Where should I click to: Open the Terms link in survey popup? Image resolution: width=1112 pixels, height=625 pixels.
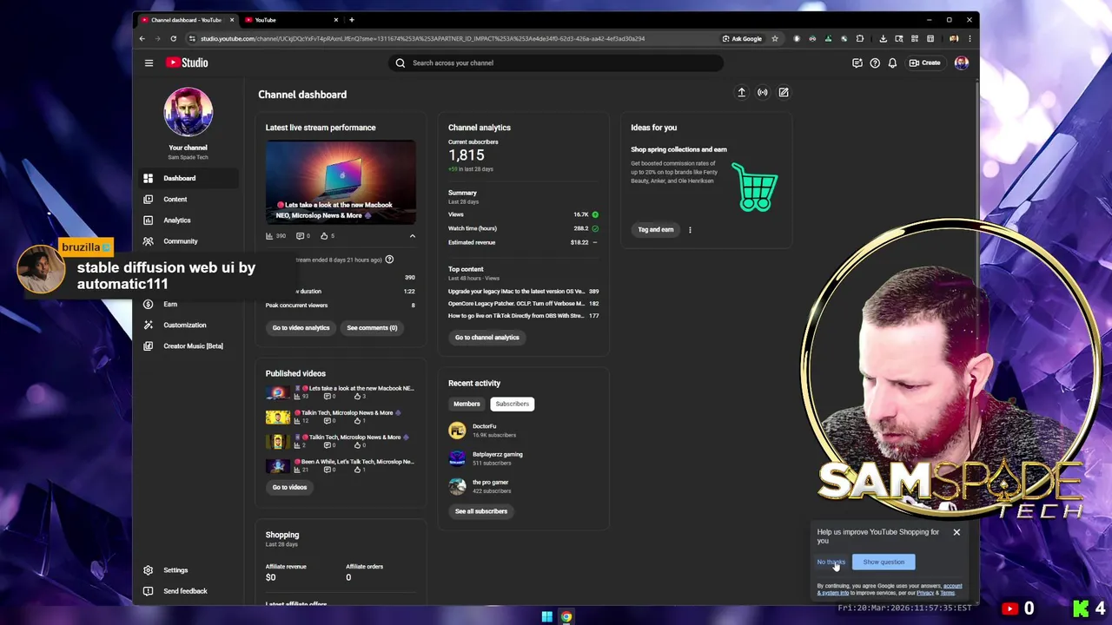[x=948, y=593]
